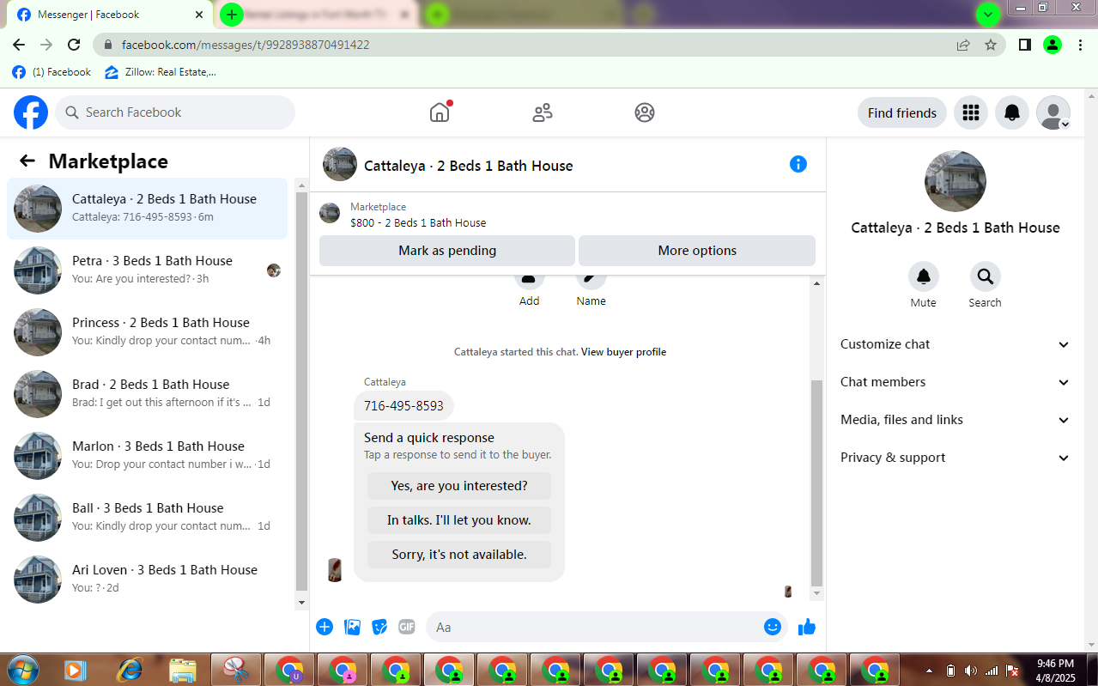Switch to the Messenger | Facebook tab
This screenshot has width=1098, height=686.
point(108,15)
